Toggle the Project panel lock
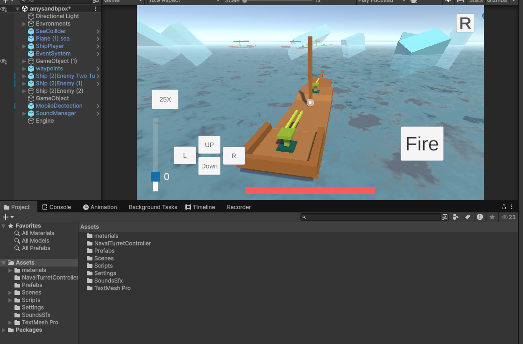Image resolution: width=523 pixels, height=344 pixels. coord(504,207)
